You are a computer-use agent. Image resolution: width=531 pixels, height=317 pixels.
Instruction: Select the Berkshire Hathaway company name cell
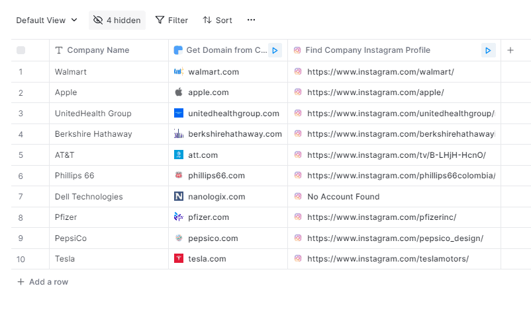pyautogui.click(x=93, y=134)
